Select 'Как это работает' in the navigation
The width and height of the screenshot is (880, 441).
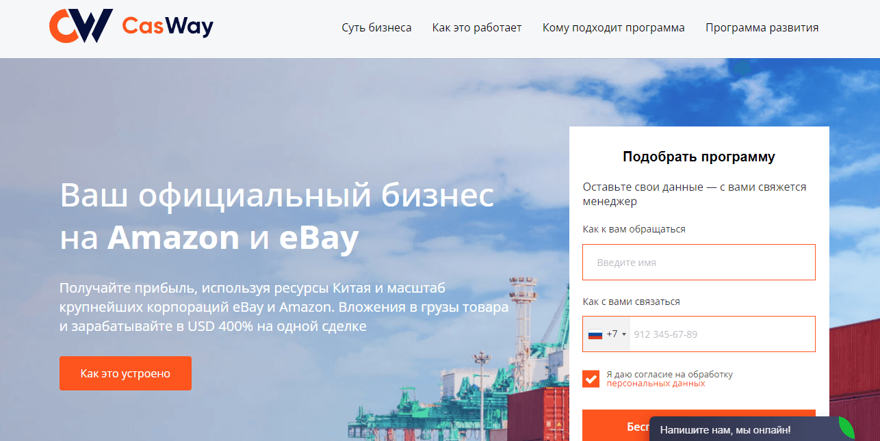point(477,27)
